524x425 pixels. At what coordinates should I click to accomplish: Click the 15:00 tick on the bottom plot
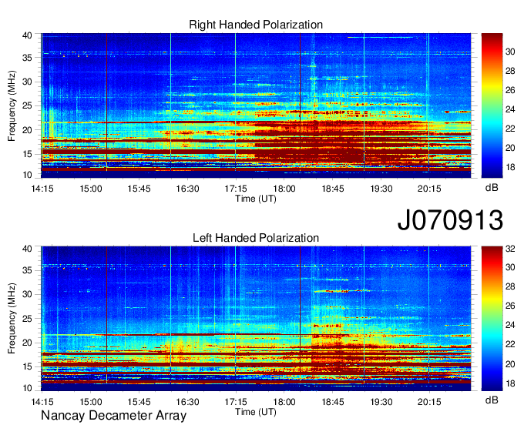coord(91,402)
